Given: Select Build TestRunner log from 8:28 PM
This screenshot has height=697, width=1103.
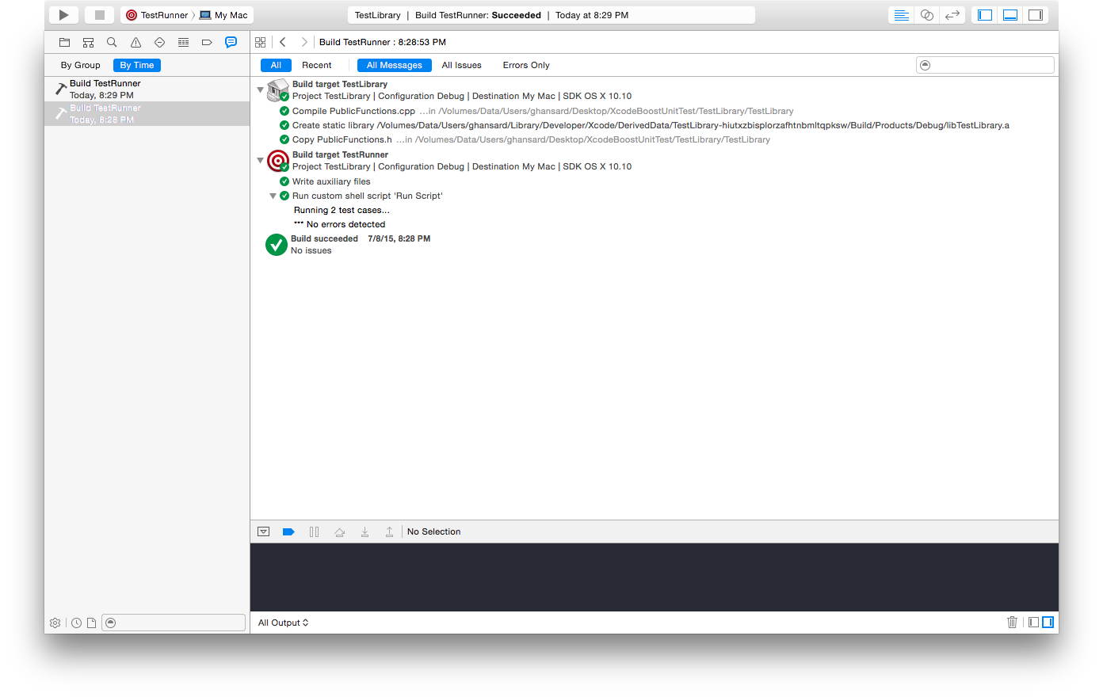Looking at the screenshot, I should coord(147,113).
